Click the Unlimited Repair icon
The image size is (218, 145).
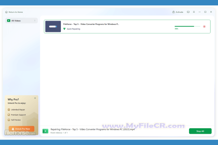pos(9,110)
